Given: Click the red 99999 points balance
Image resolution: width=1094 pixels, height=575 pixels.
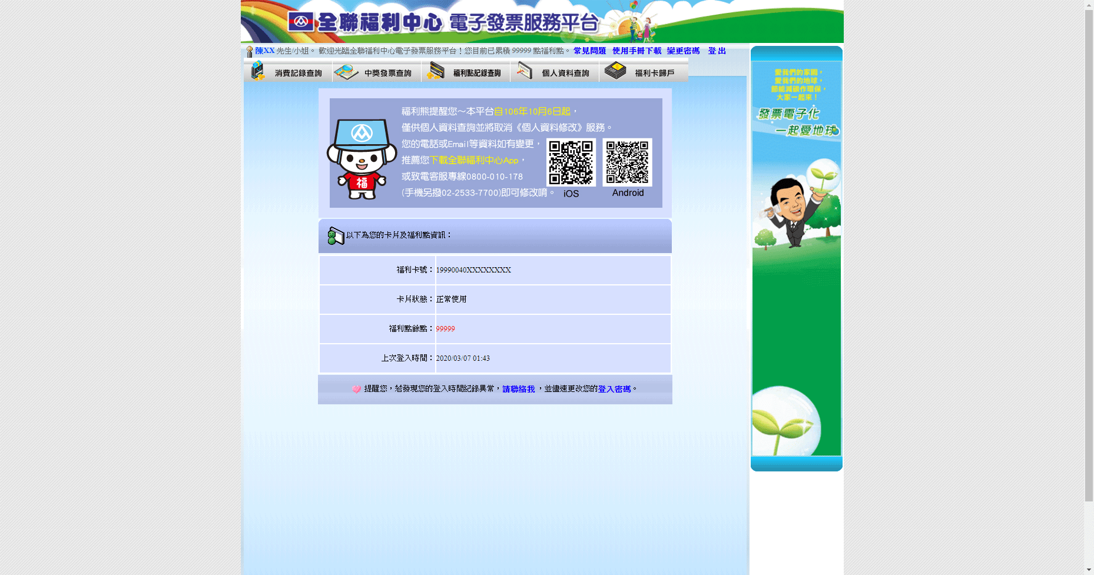Looking at the screenshot, I should point(445,329).
